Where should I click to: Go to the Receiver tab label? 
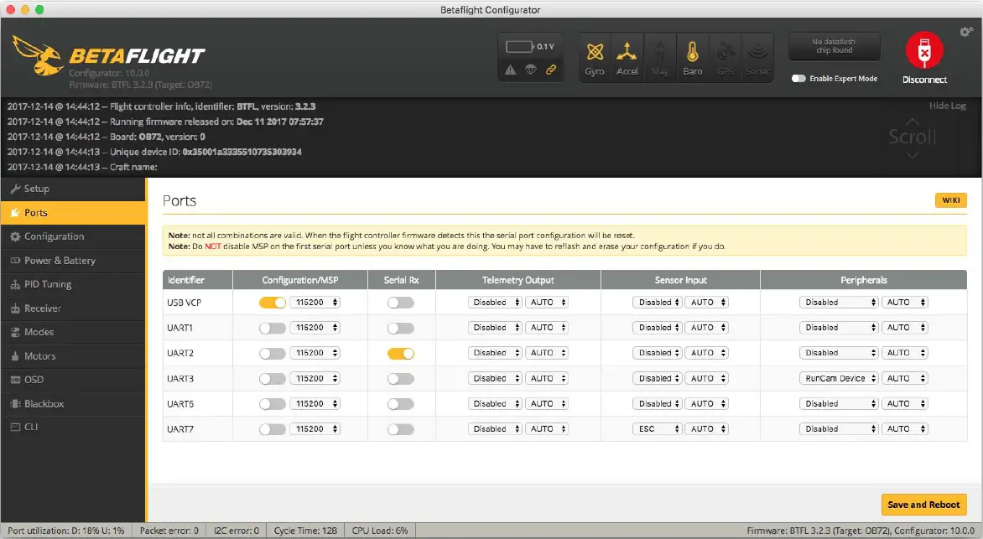[43, 308]
